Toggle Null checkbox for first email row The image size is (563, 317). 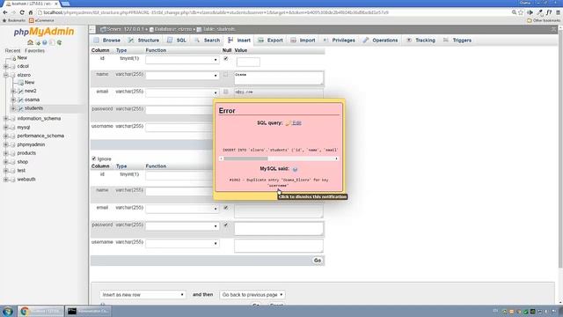click(x=225, y=92)
